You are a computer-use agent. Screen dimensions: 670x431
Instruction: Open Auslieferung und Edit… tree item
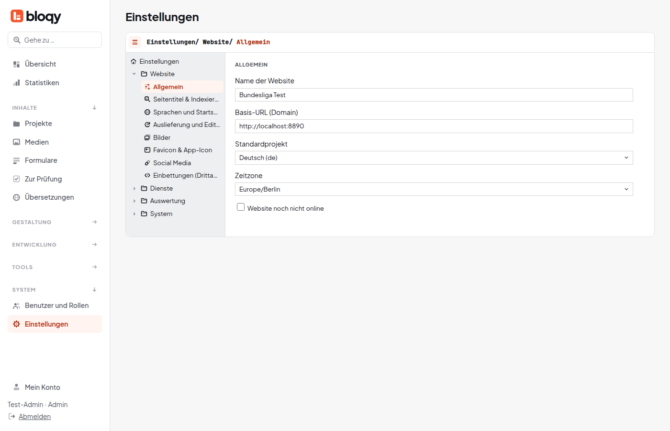[x=182, y=125]
